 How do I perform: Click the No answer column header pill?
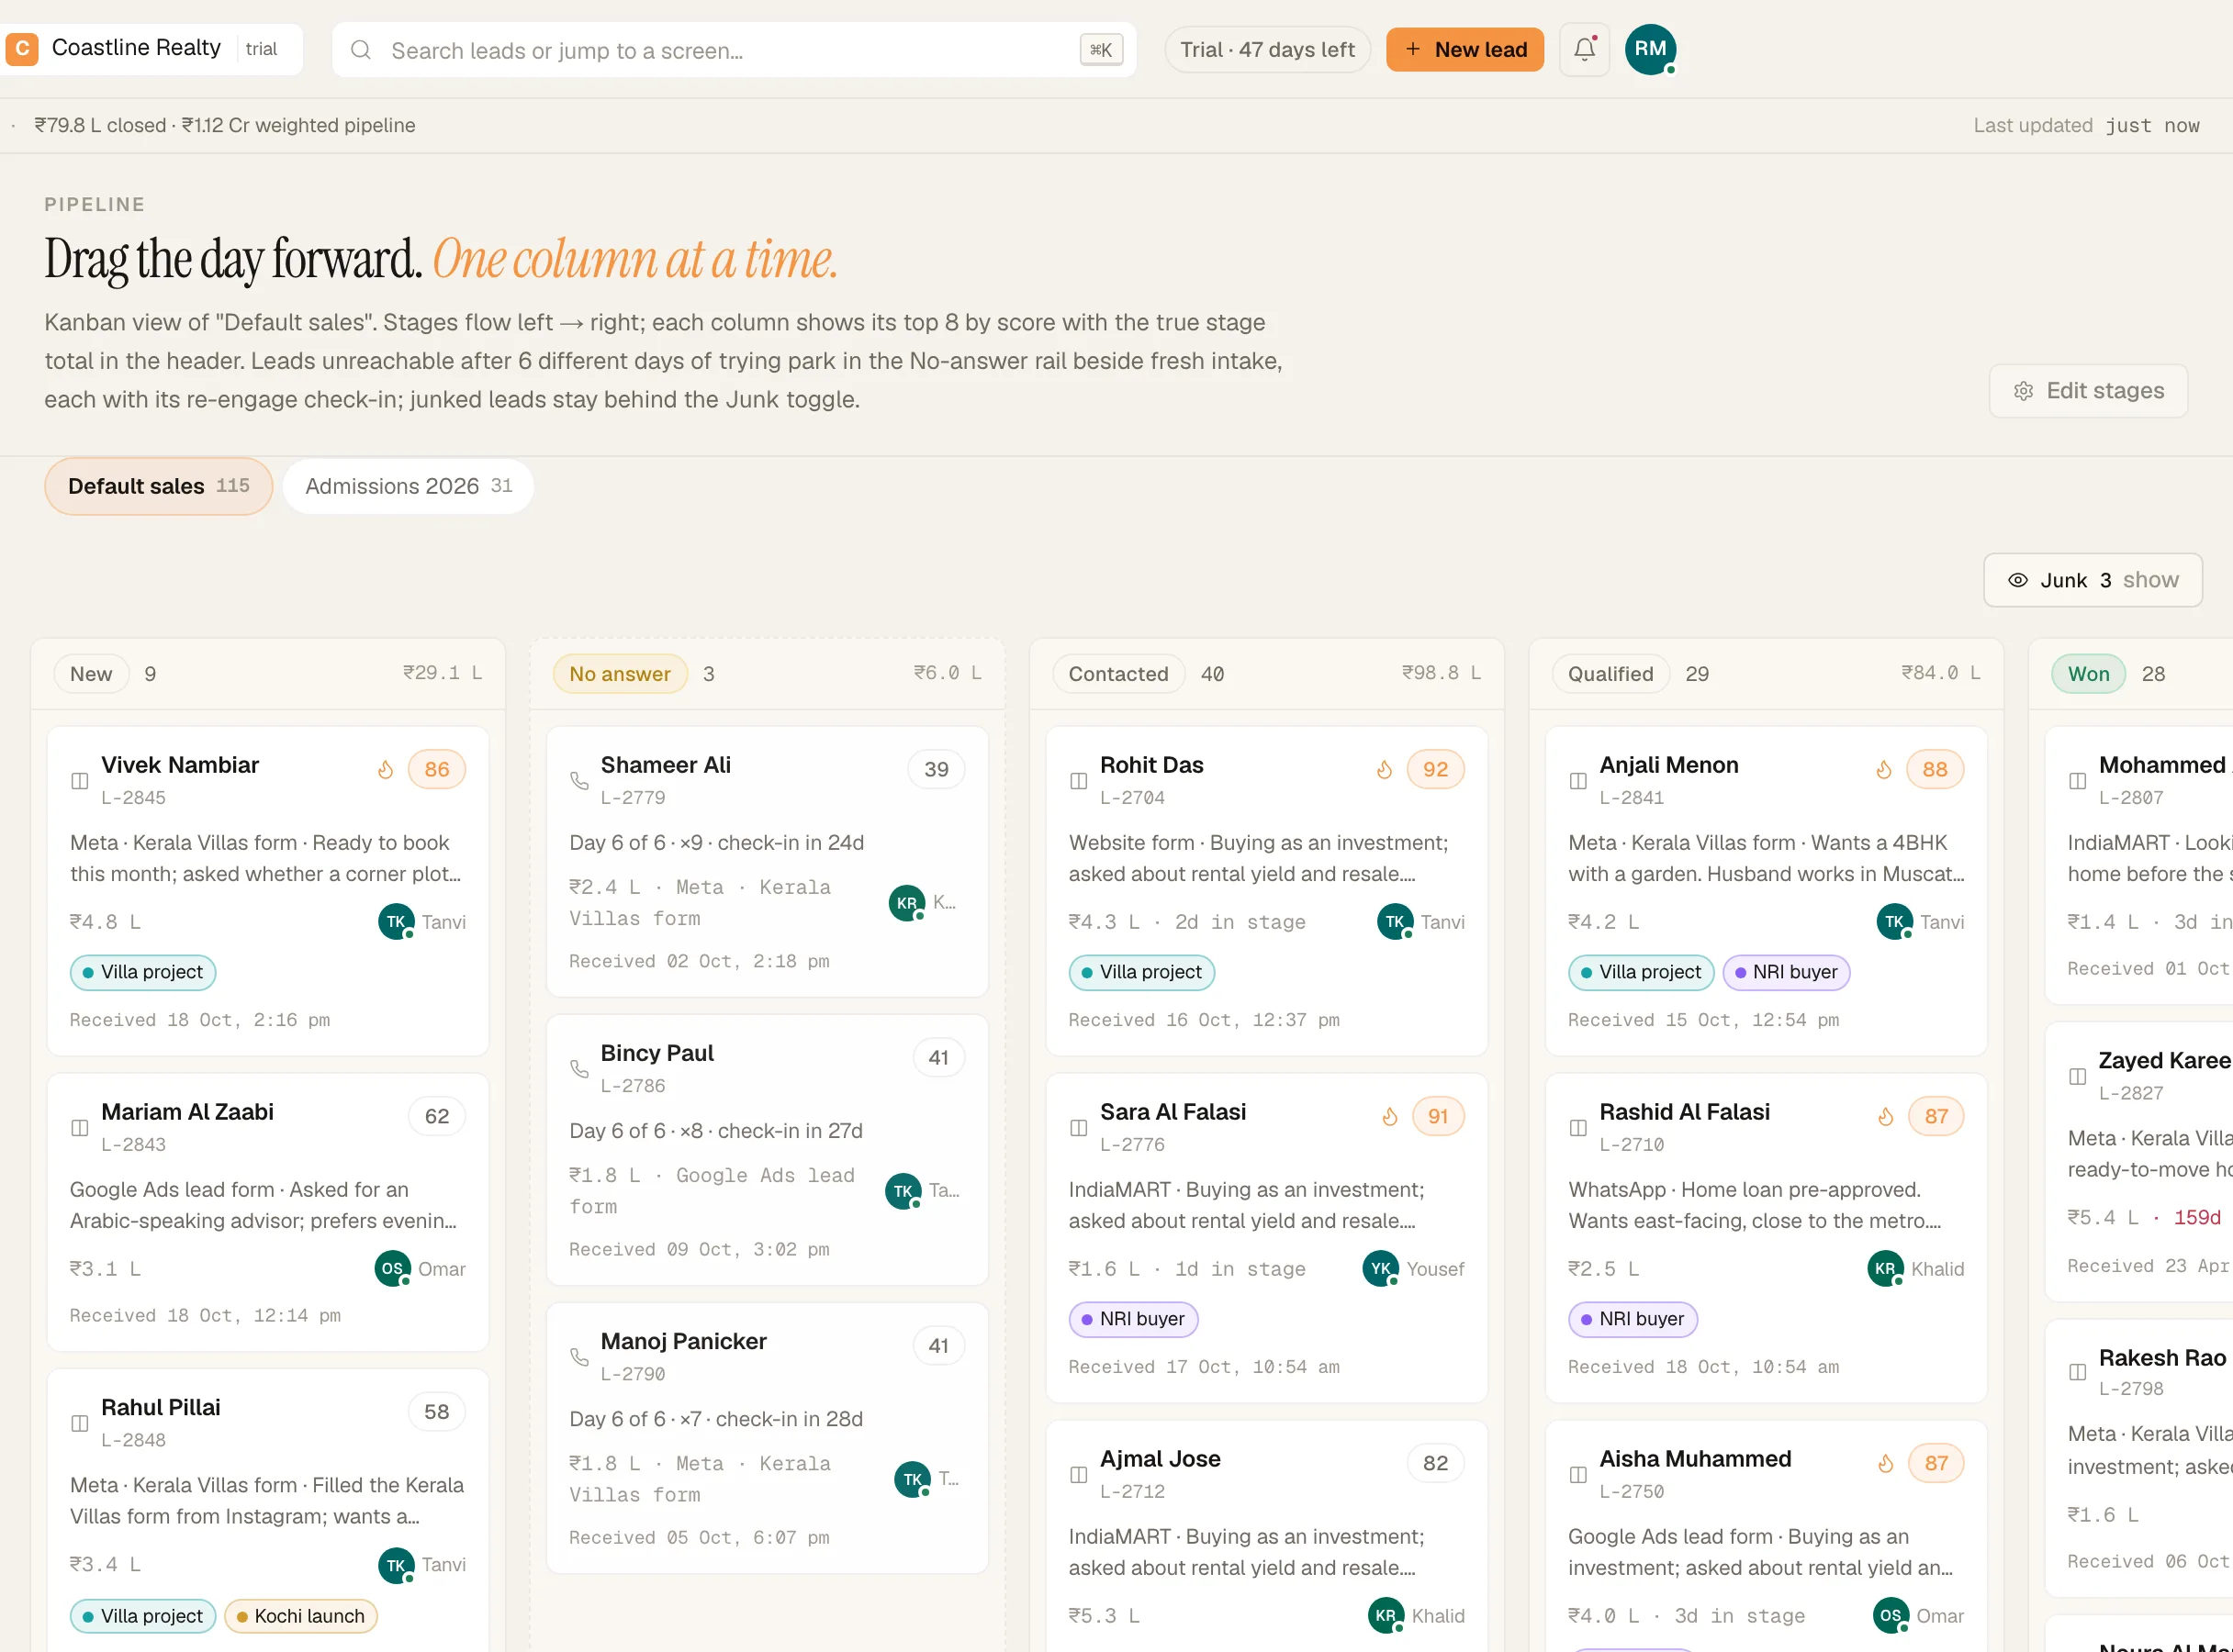(x=619, y=674)
